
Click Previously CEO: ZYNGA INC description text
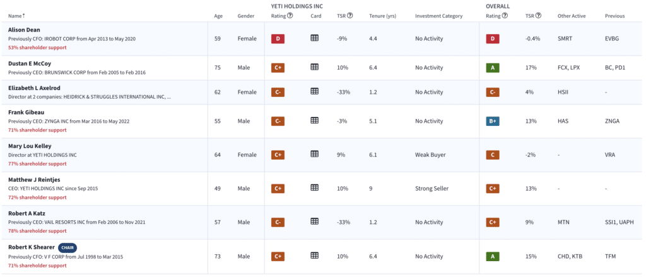[70, 121]
